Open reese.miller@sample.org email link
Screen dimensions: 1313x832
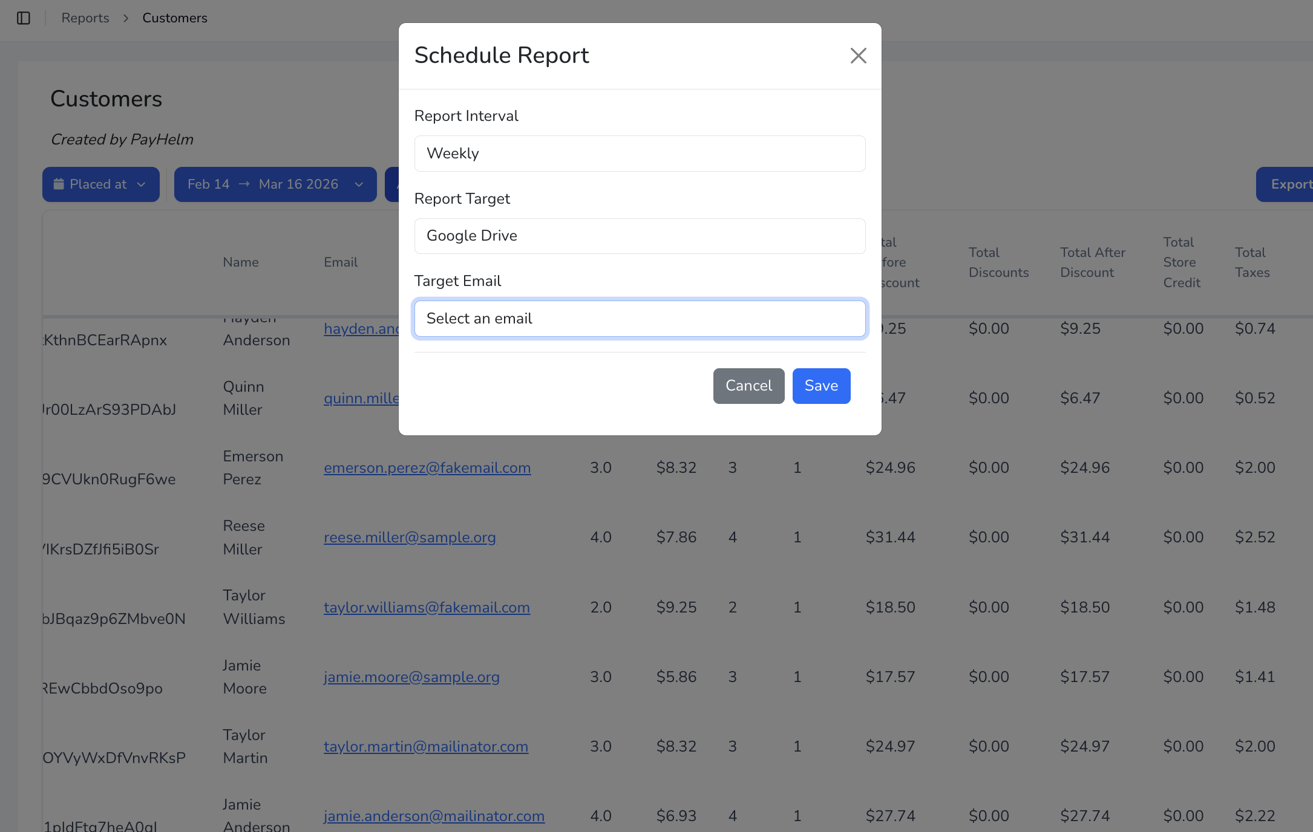410,537
